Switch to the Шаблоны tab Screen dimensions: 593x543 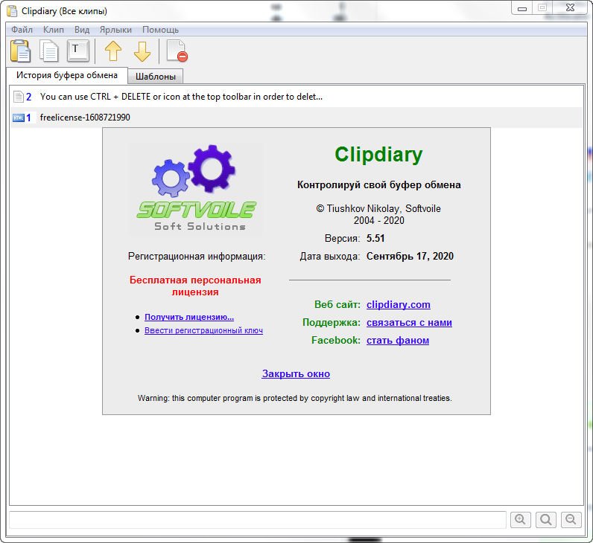(155, 76)
